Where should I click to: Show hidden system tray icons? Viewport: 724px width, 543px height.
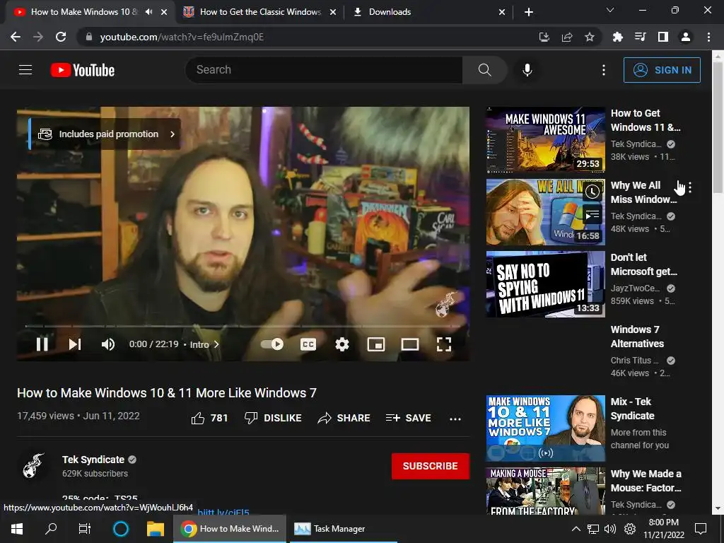click(576, 529)
